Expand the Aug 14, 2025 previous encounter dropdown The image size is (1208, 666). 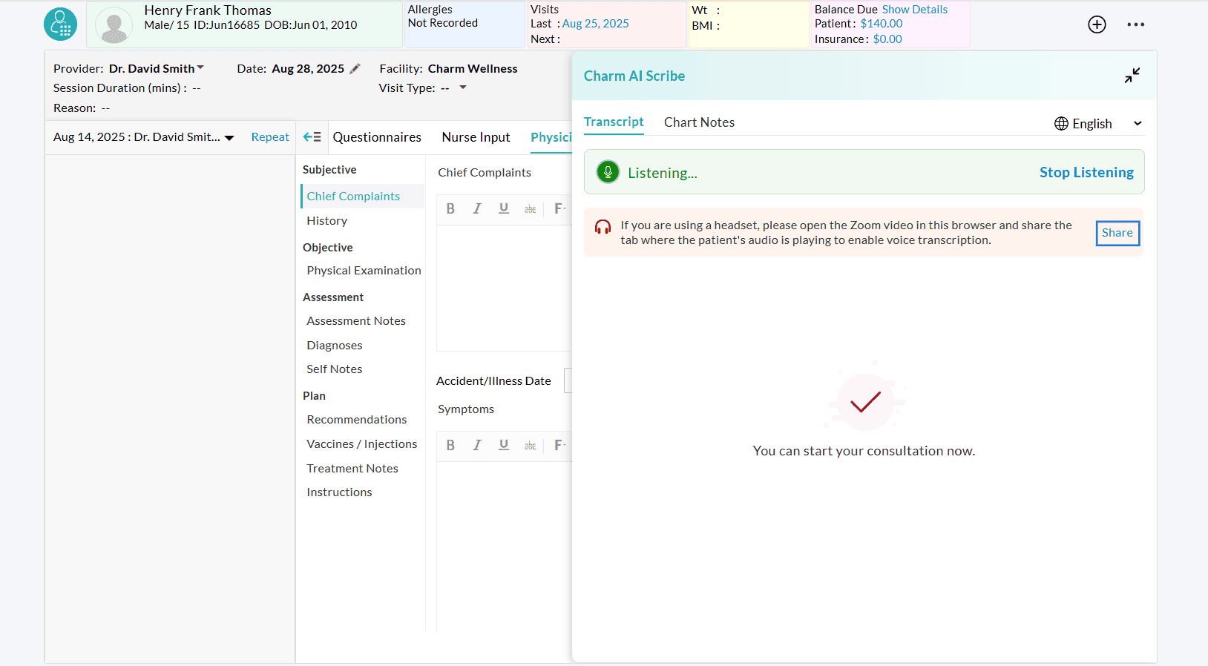(229, 138)
